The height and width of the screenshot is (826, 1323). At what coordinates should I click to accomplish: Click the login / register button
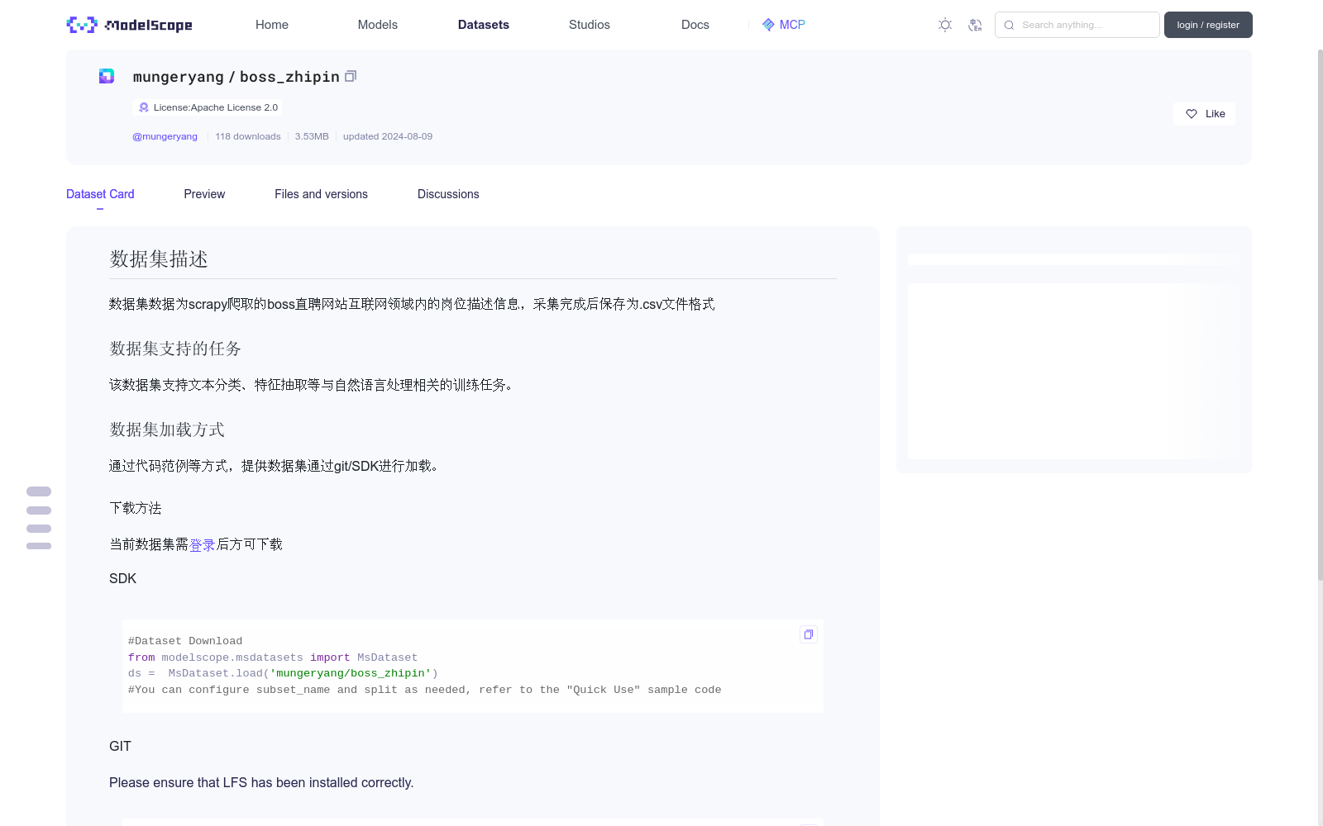click(x=1208, y=25)
